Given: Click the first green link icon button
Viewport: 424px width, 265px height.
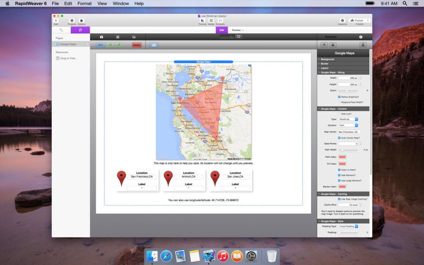Looking at the screenshot, I should click(x=110, y=45).
